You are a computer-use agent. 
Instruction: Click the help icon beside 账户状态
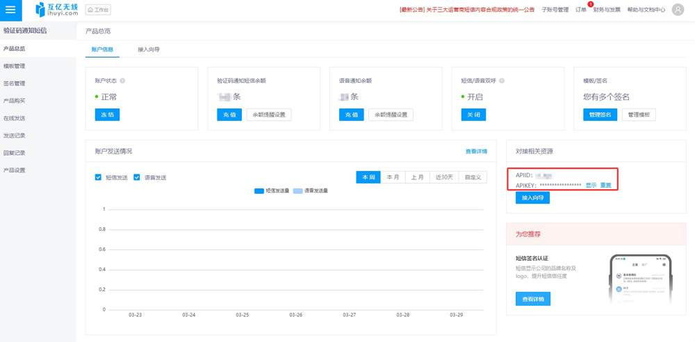coord(123,81)
